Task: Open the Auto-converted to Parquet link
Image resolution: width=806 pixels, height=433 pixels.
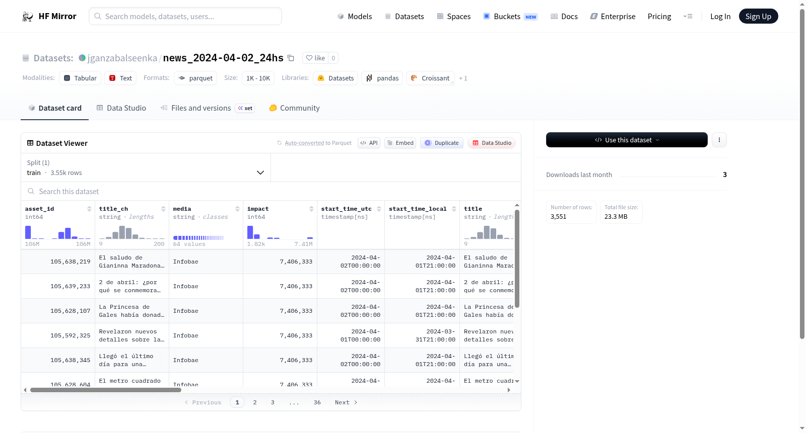Action: click(318, 143)
